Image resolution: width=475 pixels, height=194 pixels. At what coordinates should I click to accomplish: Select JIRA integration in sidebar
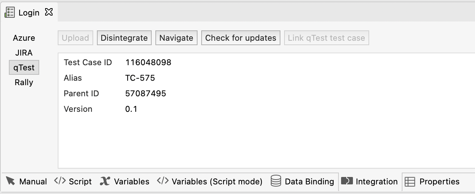[24, 53]
